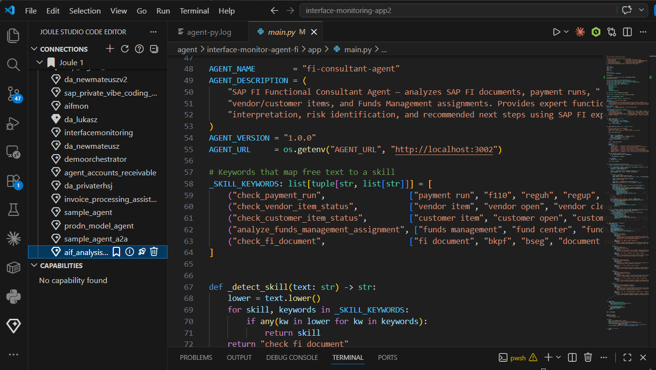This screenshot has width=656, height=370.
Task: Collapse the Joule 1 tree node
Action: coord(40,62)
